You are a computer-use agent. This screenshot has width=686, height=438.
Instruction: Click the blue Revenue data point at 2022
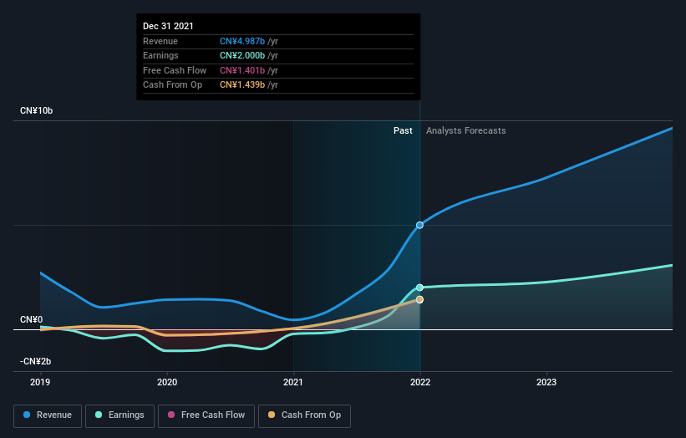click(x=419, y=225)
